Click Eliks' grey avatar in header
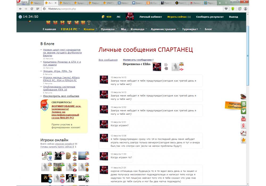The width and height of the screenshot is (266, 186). pyautogui.click(x=176, y=67)
